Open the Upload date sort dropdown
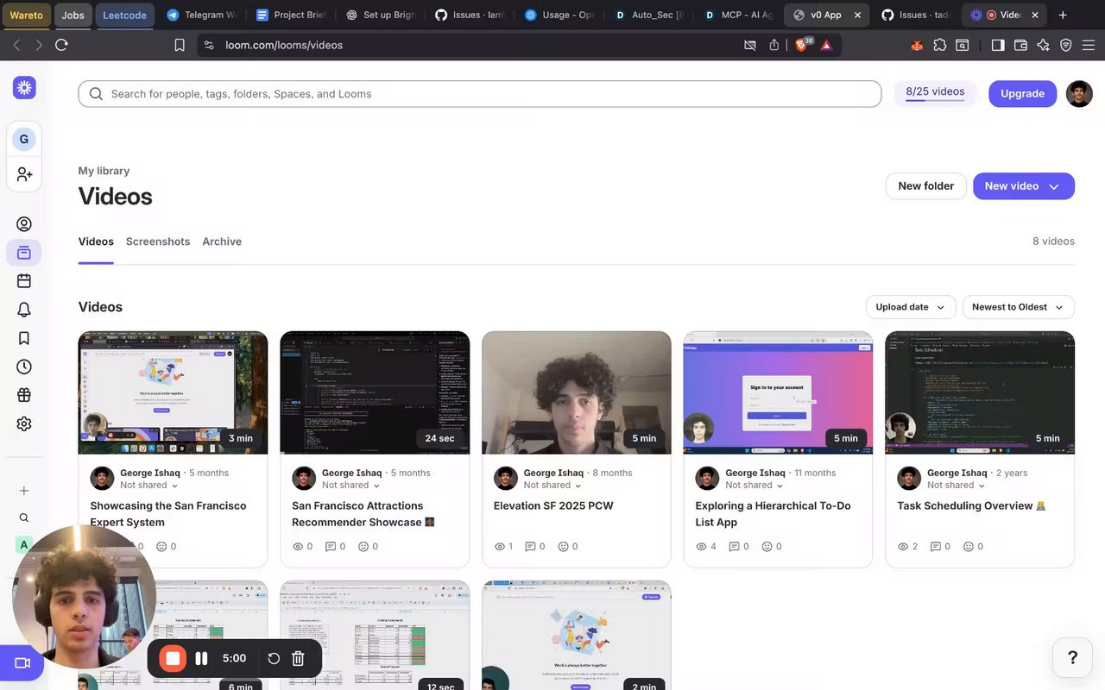Image resolution: width=1105 pixels, height=690 pixels. coord(911,307)
